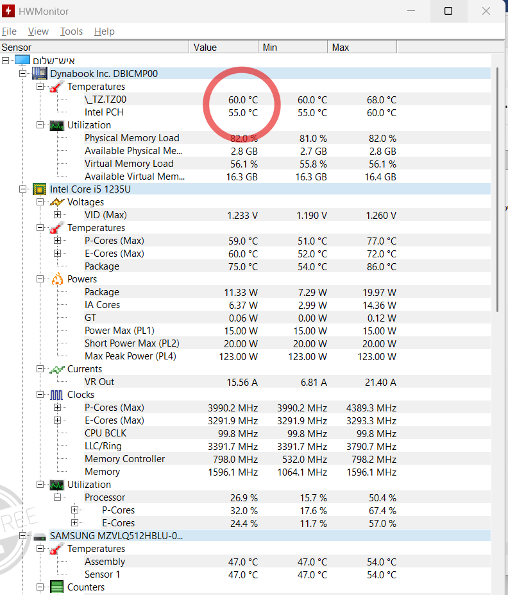Click the Intel Core i5 CPU chip icon
The width and height of the screenshot is (508, 595).
coord(40,189)
